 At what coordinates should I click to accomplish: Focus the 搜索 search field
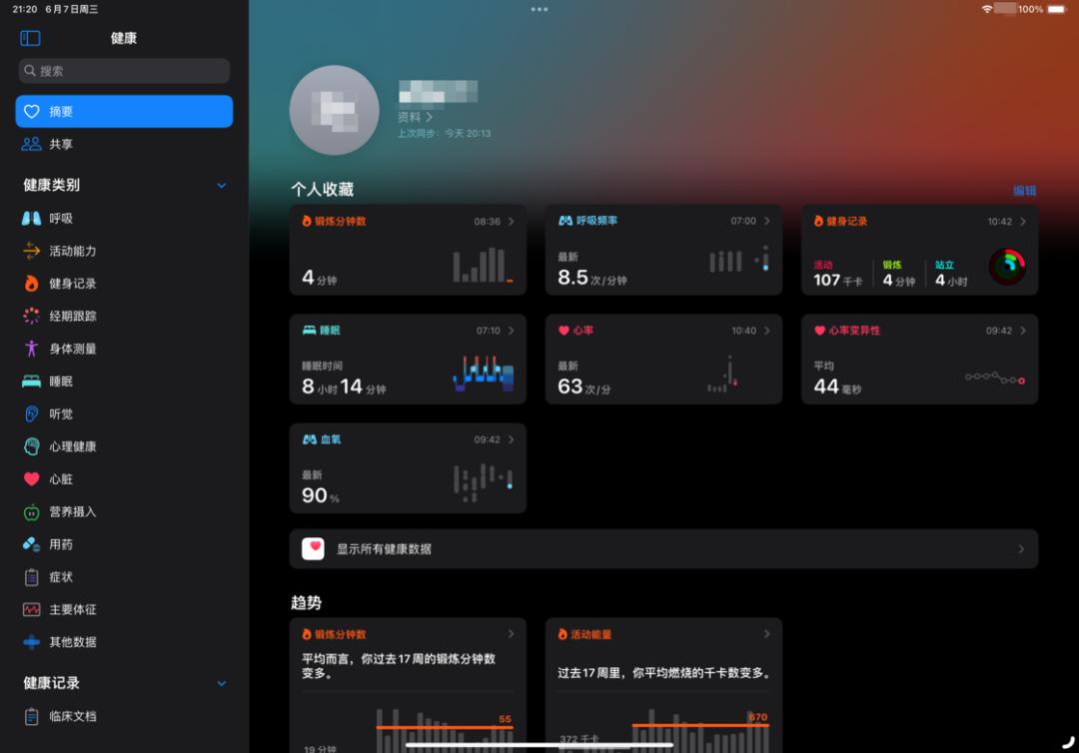click(124, 71)
